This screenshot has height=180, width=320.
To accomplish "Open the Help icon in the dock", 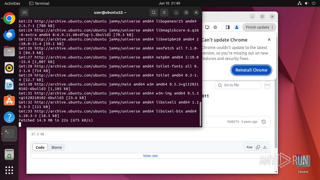I will click(x=9, y=117).
